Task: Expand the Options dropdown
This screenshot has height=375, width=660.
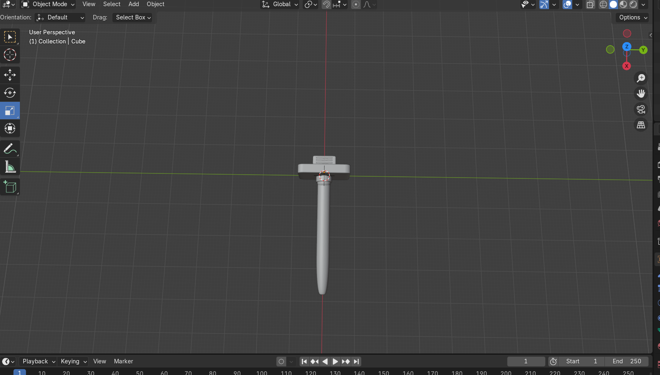Action: point(633,17)
